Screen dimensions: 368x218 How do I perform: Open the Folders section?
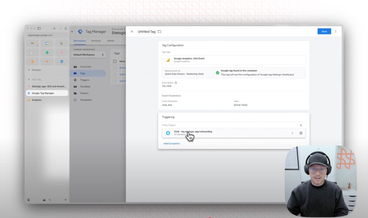coord(84,93)
